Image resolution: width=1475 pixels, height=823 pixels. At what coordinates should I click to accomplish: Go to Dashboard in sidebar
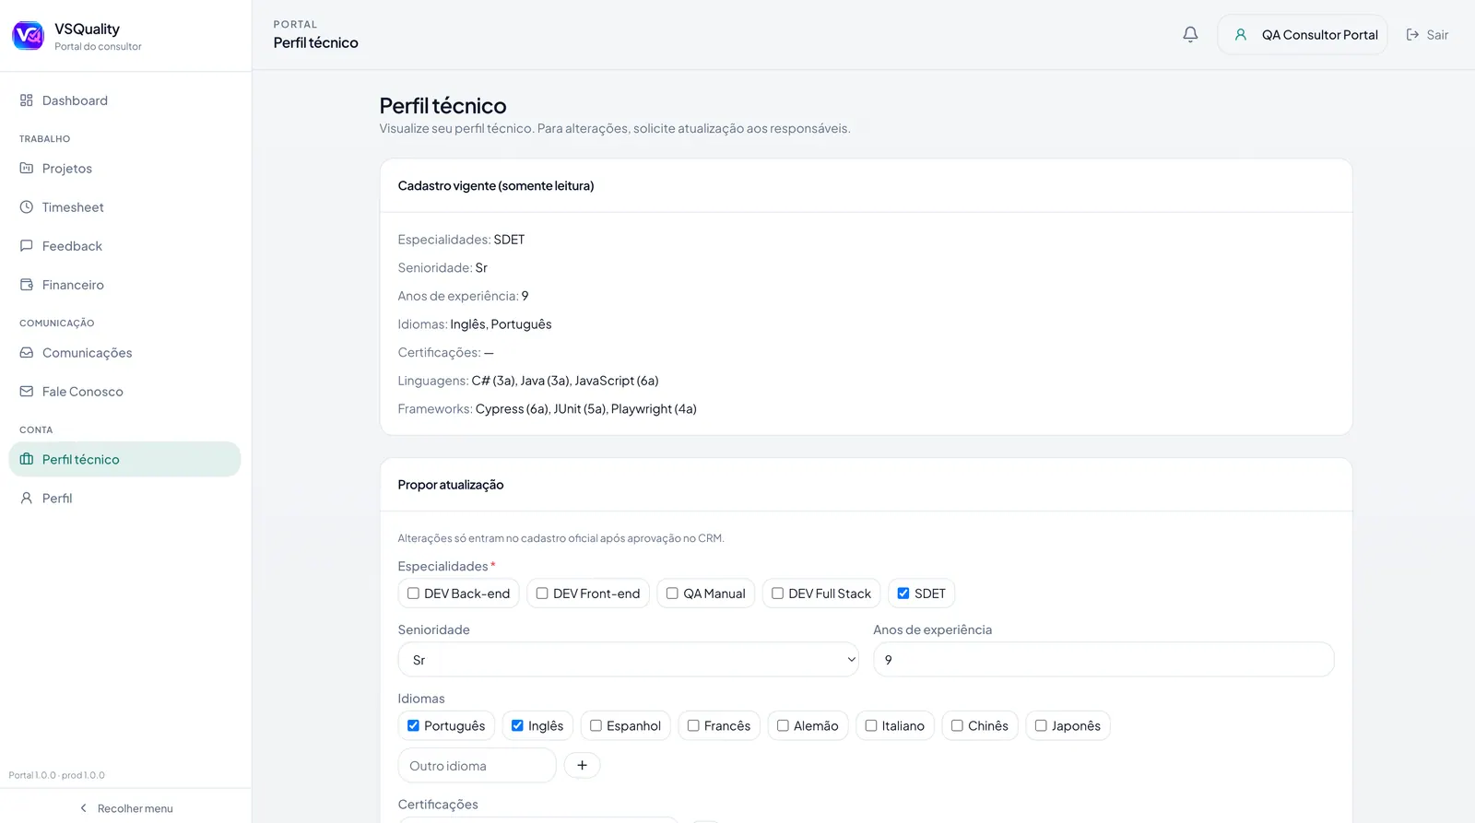124,100
